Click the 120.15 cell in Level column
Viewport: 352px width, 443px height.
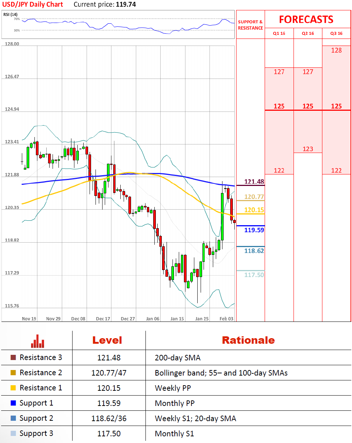(x=109, y=388)
